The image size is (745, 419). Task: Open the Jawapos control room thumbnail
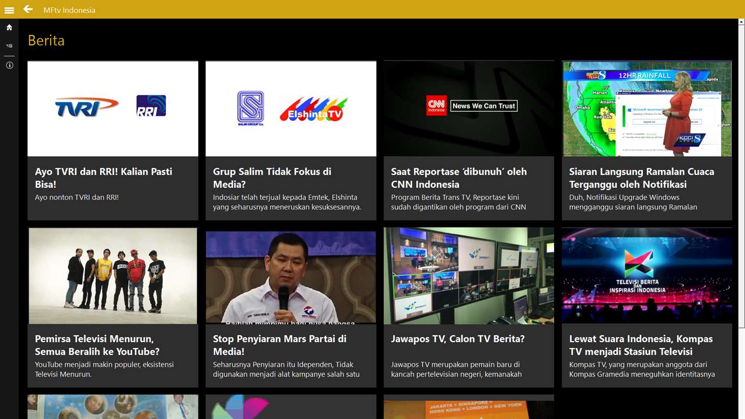[x=469, y=276]
